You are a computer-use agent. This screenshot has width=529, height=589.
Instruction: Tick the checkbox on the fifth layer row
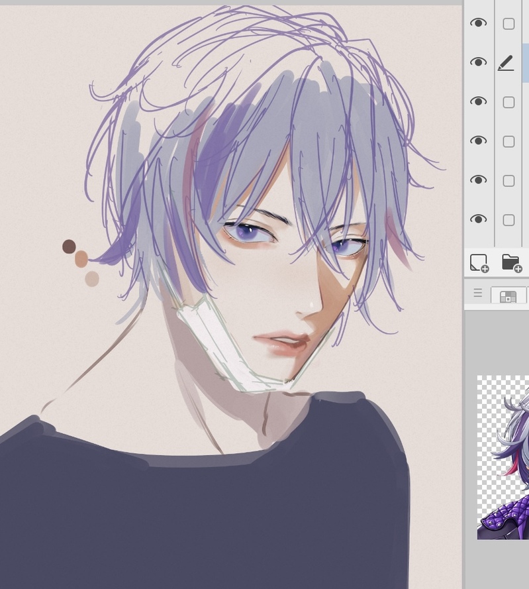coord(508,181)
